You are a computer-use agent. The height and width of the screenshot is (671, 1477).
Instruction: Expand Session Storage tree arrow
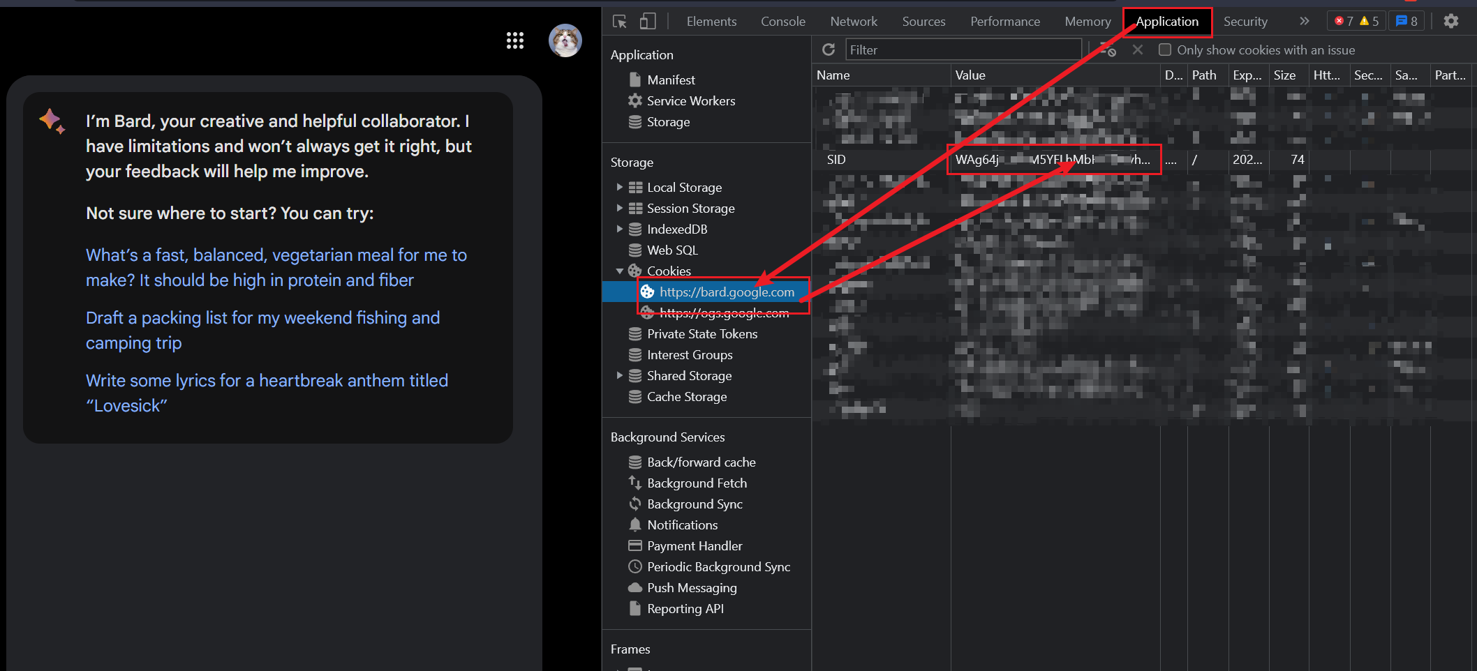click(x=619, y=208)
